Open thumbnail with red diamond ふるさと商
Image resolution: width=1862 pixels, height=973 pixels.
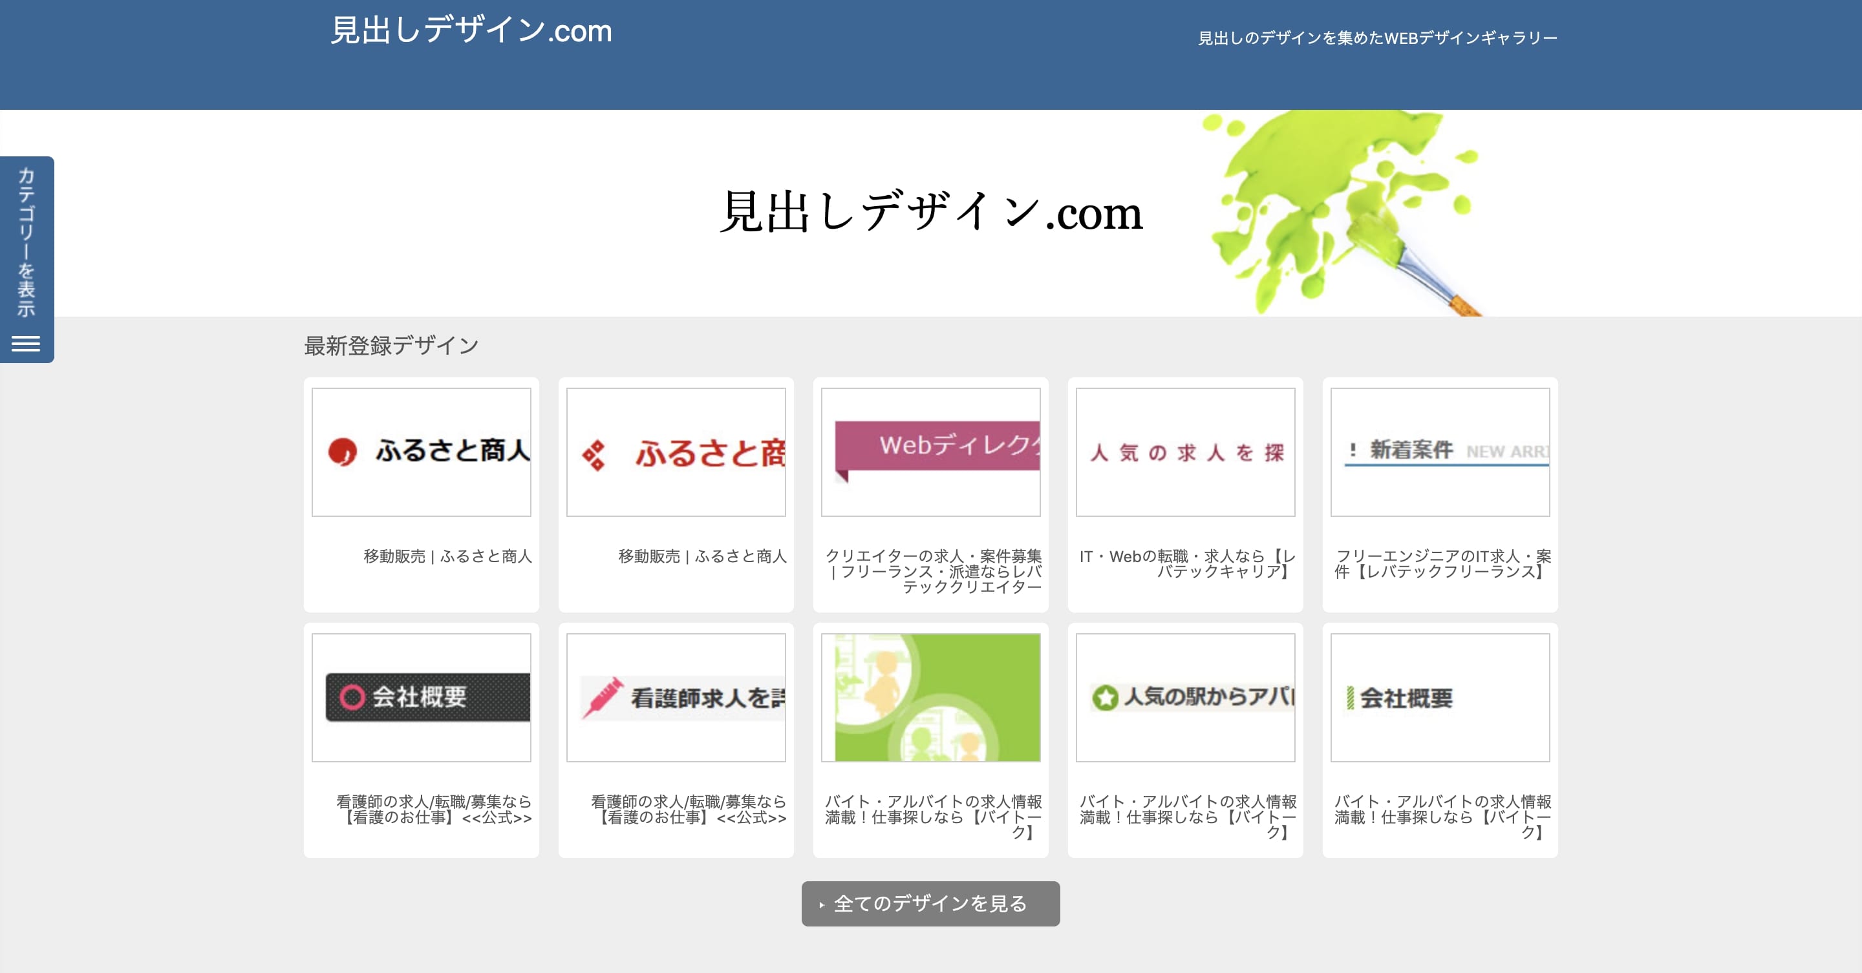tap(676, 452)
